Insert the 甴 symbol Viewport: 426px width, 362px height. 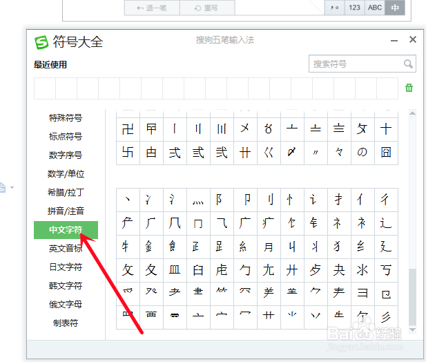[151, 153]
